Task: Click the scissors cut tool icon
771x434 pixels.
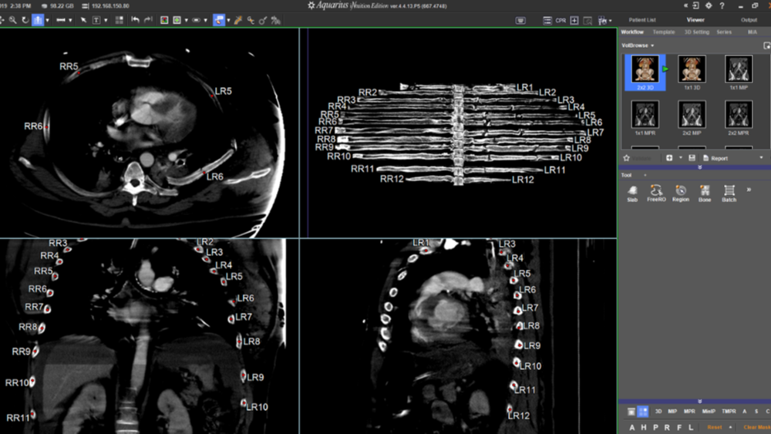Action: tap(251, 20)
